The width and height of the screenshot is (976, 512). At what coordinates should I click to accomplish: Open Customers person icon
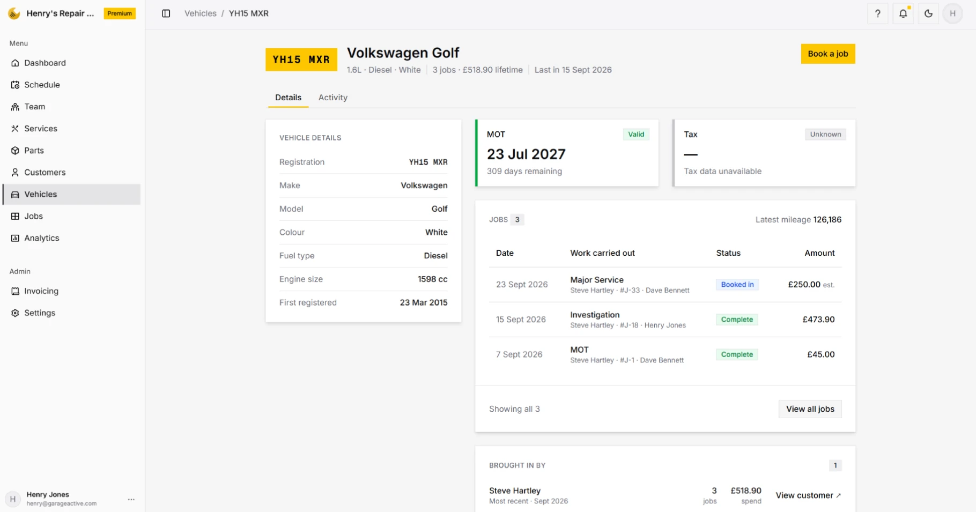[15, 173]
